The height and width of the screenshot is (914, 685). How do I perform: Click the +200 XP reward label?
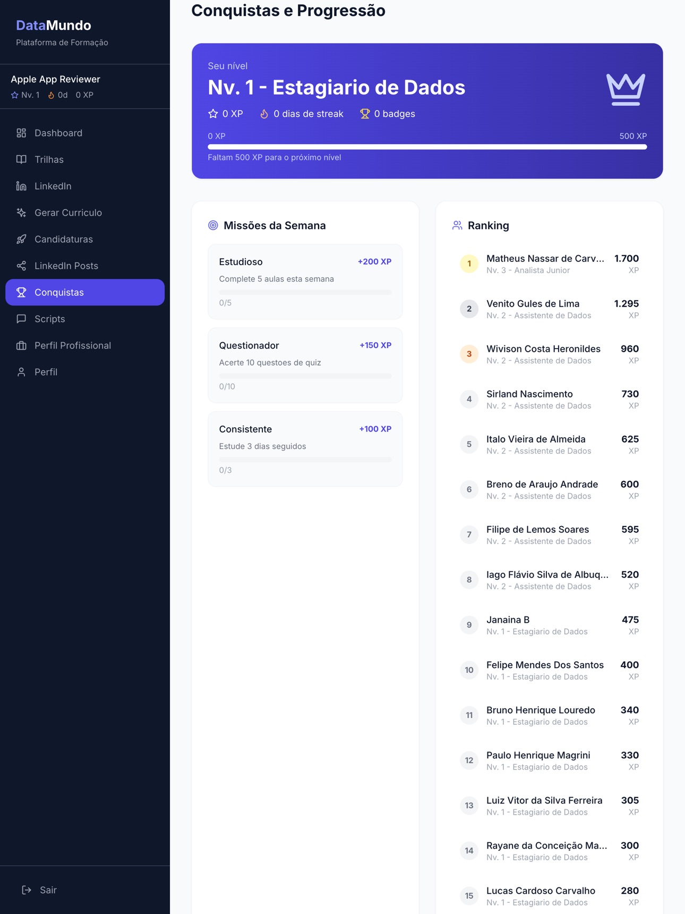(374, 262)
